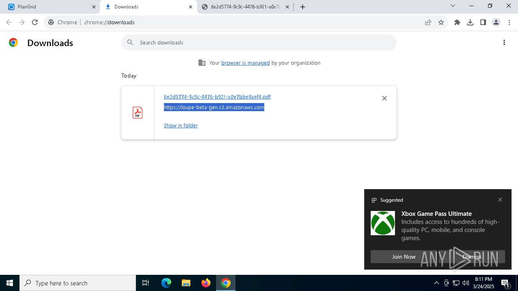
Task: Go forward with the forward arrow
Action: tap(22, 22)
